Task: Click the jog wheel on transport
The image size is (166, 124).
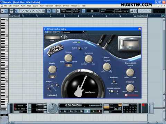Action: (x=53, y=108)
